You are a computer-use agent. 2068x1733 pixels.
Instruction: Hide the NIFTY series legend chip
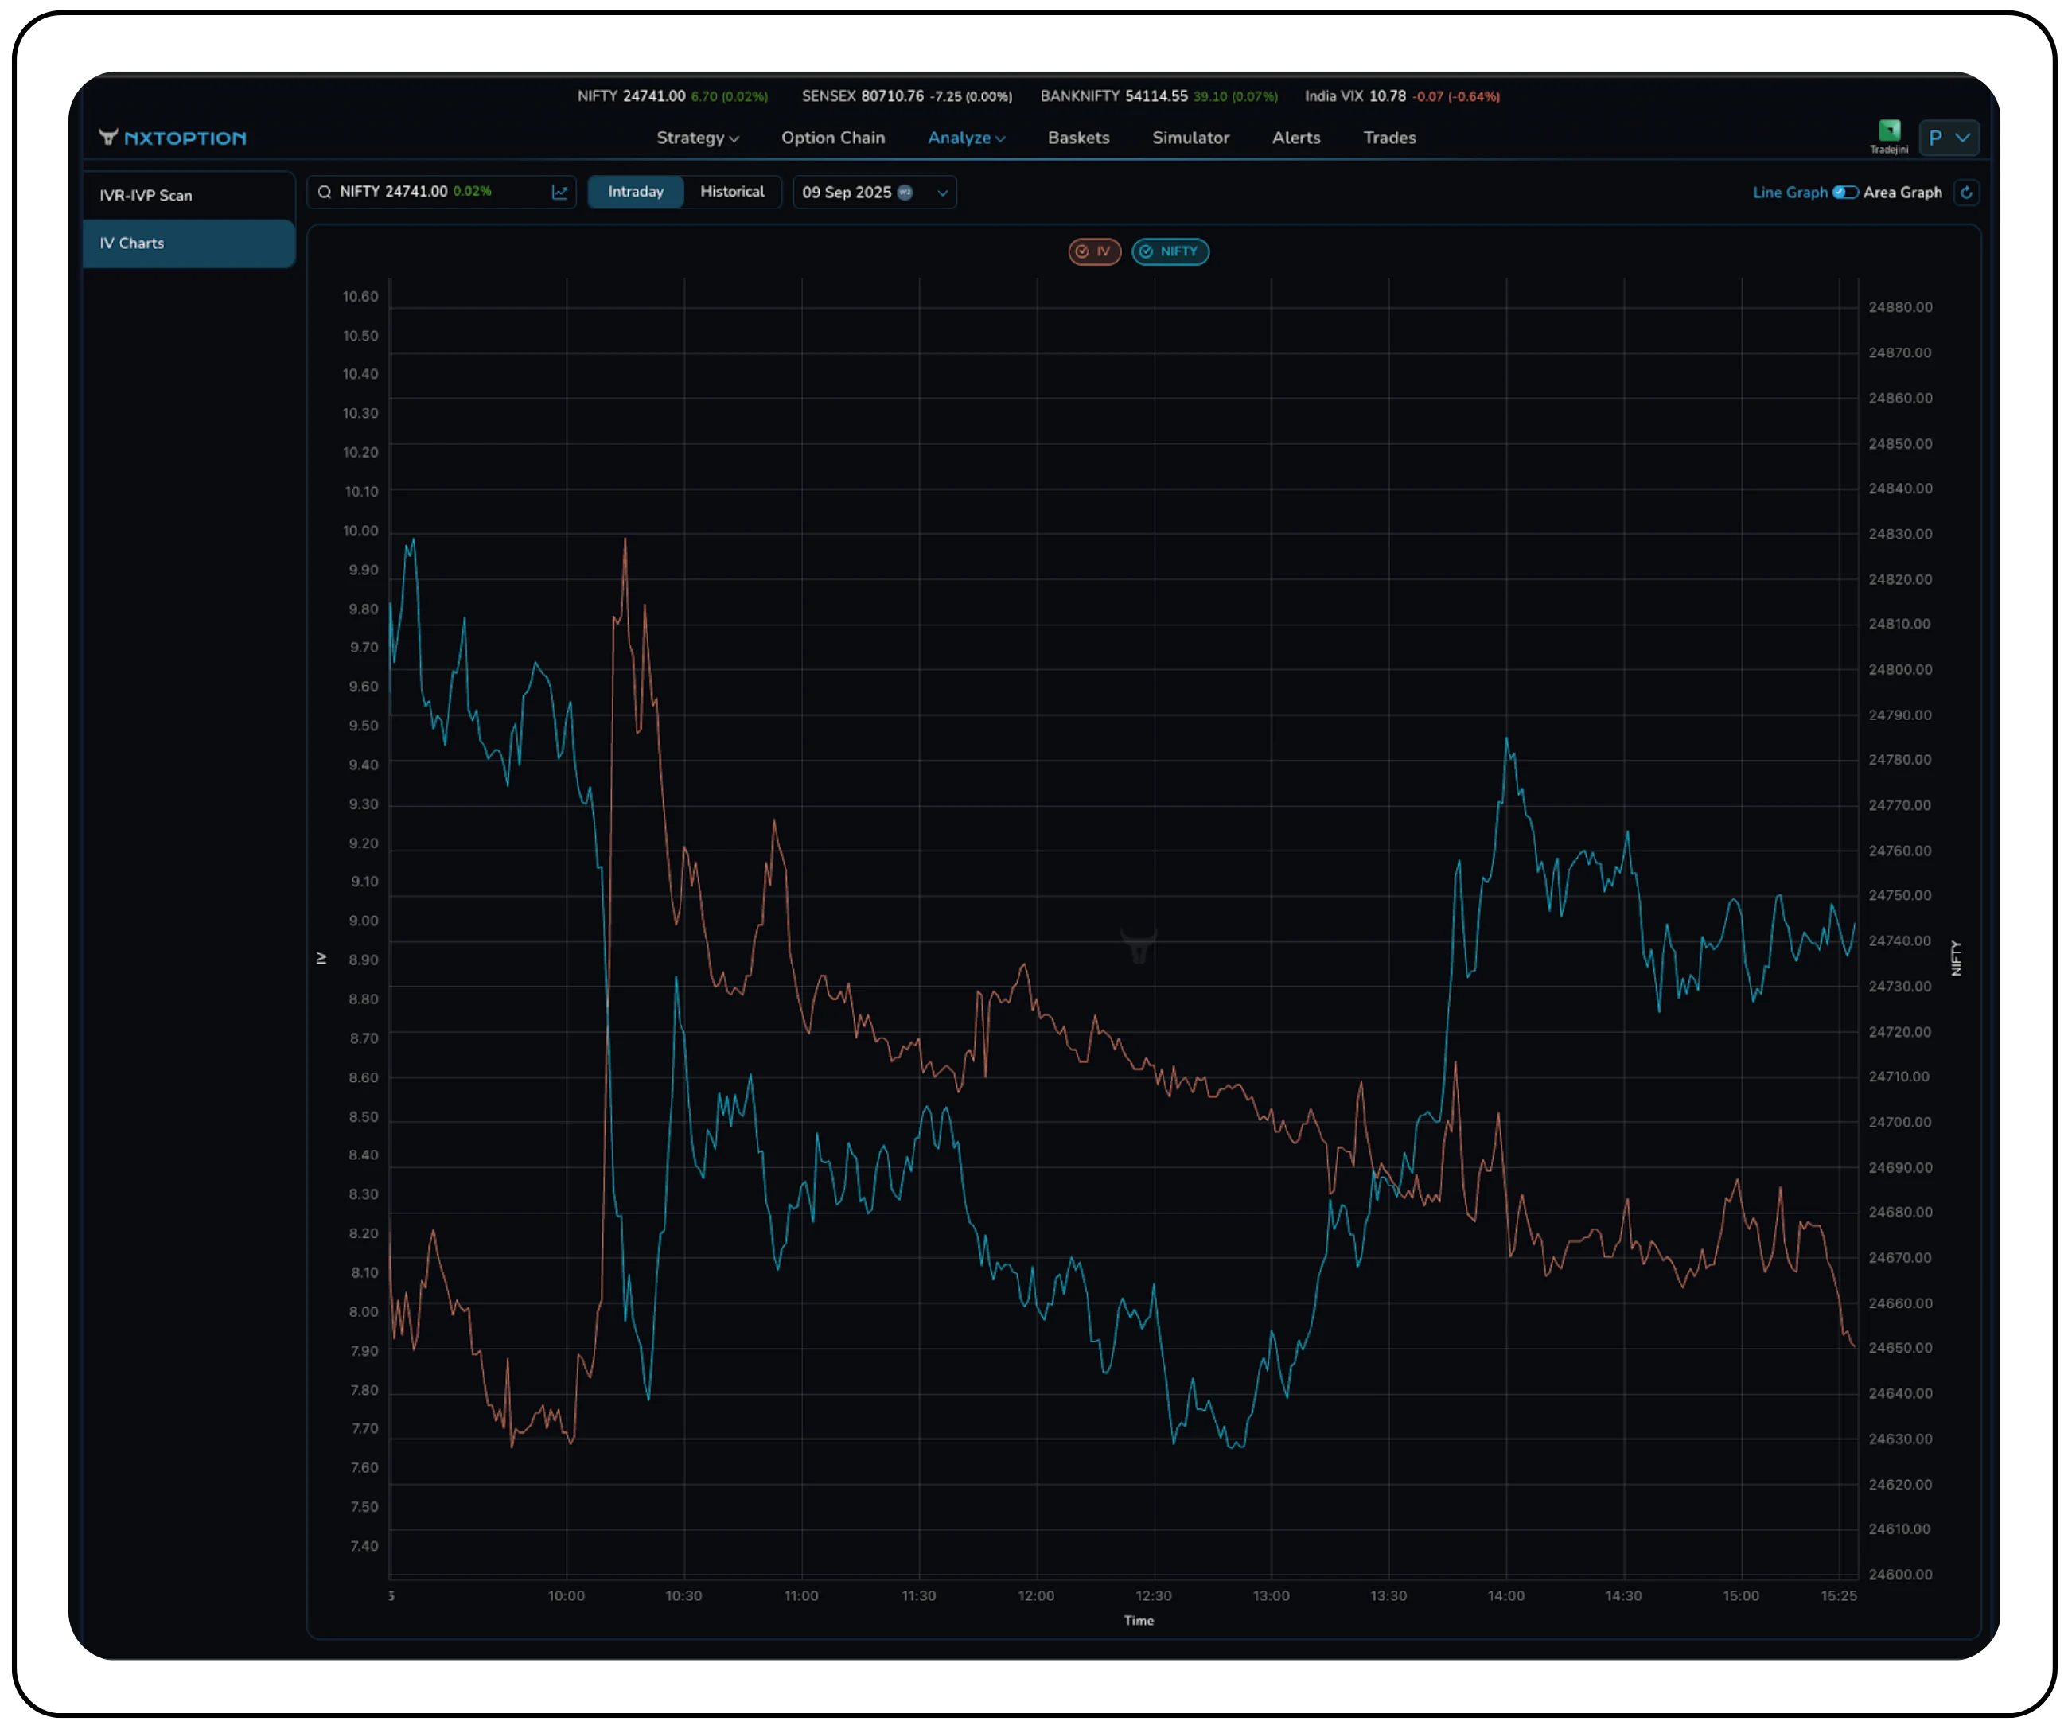coord(1170,252)
